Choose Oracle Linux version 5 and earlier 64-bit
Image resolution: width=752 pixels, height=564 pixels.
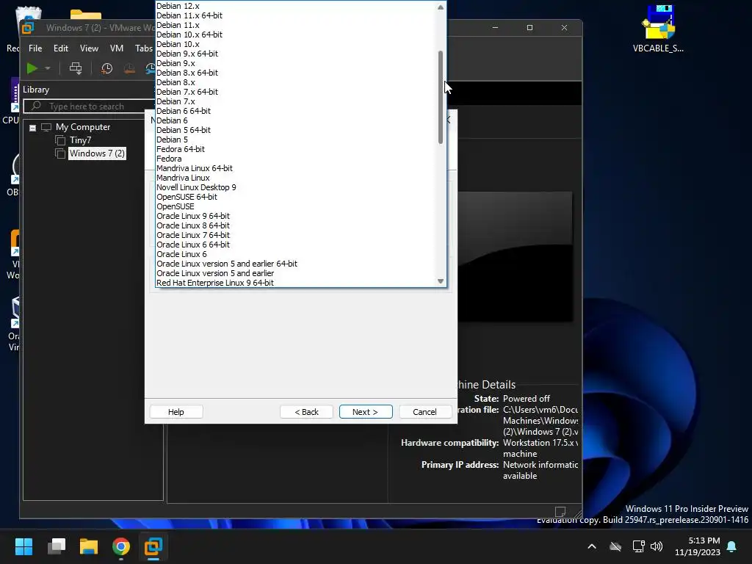pos(227,264)
